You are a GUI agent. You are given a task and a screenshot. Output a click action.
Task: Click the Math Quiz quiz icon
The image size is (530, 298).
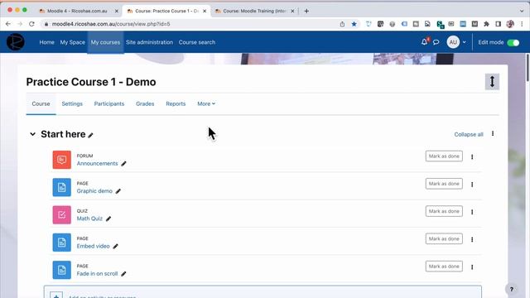[62, 215]
